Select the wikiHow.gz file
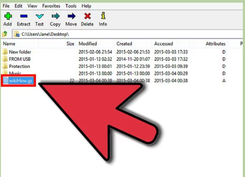Image resolution: width=245 pixels, height=177 pixels. (x=21, y=81)
